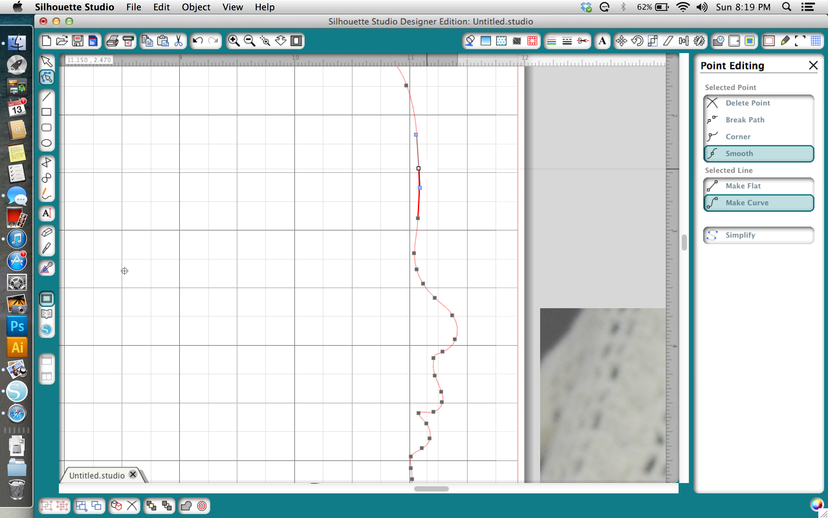The width and height of the screenshot is (828, 518).
Task: Select the Rectangle shape tool
Action: coord(48,113)
